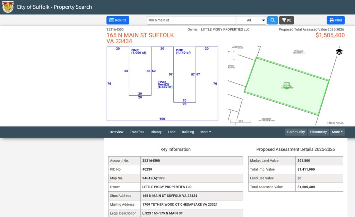Click the search box containing 100 n main st
355x217 pixels.
click(x=191, y=20)
